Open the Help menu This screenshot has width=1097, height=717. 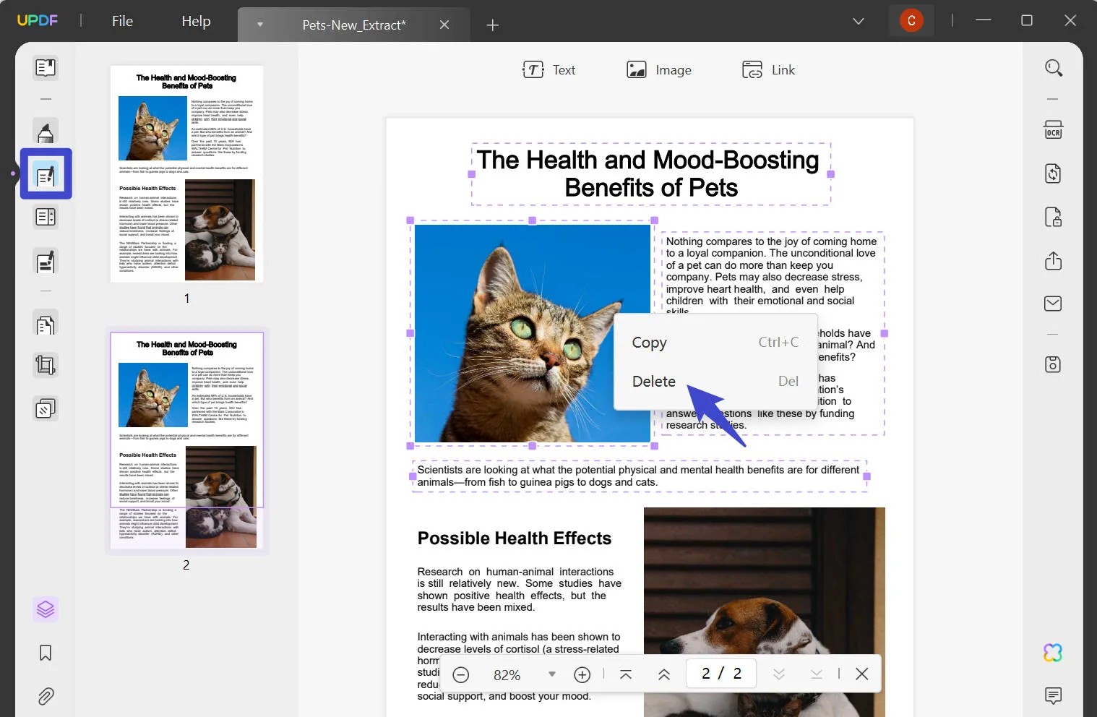point(195,21)
